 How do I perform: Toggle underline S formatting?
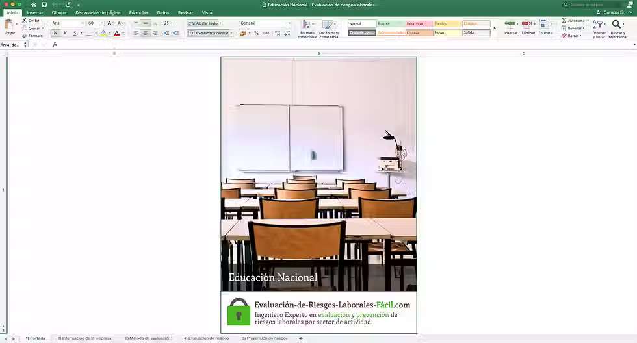[x=75, y=33]
